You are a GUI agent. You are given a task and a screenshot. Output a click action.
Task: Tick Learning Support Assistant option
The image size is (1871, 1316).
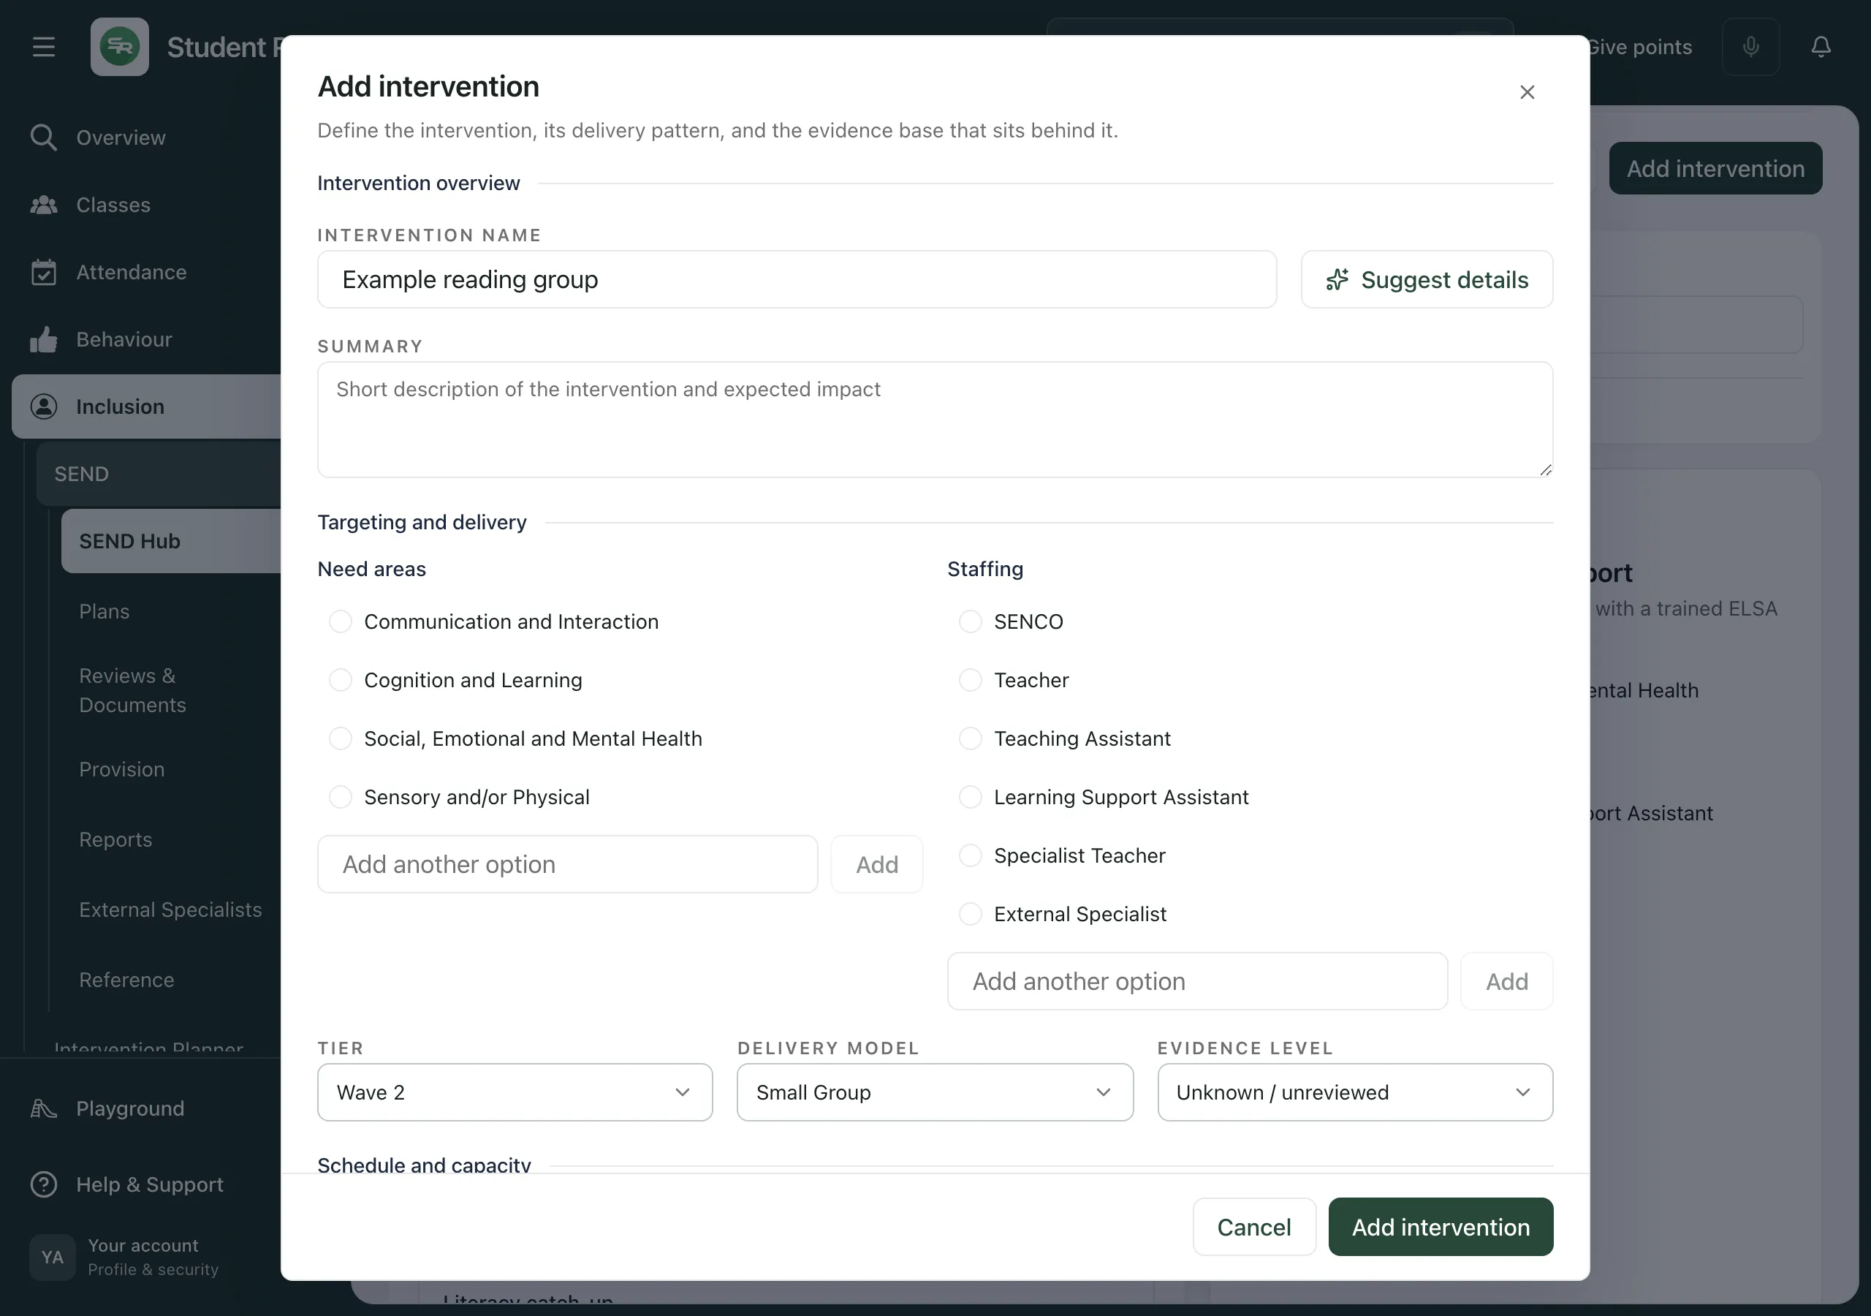pos(970,798)
